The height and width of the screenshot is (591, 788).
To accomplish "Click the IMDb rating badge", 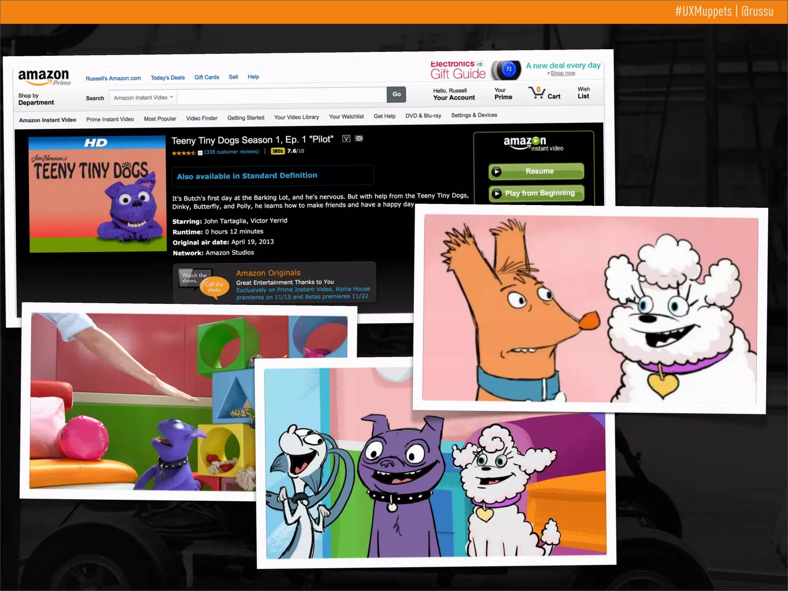I will click(x=277, y=151).
